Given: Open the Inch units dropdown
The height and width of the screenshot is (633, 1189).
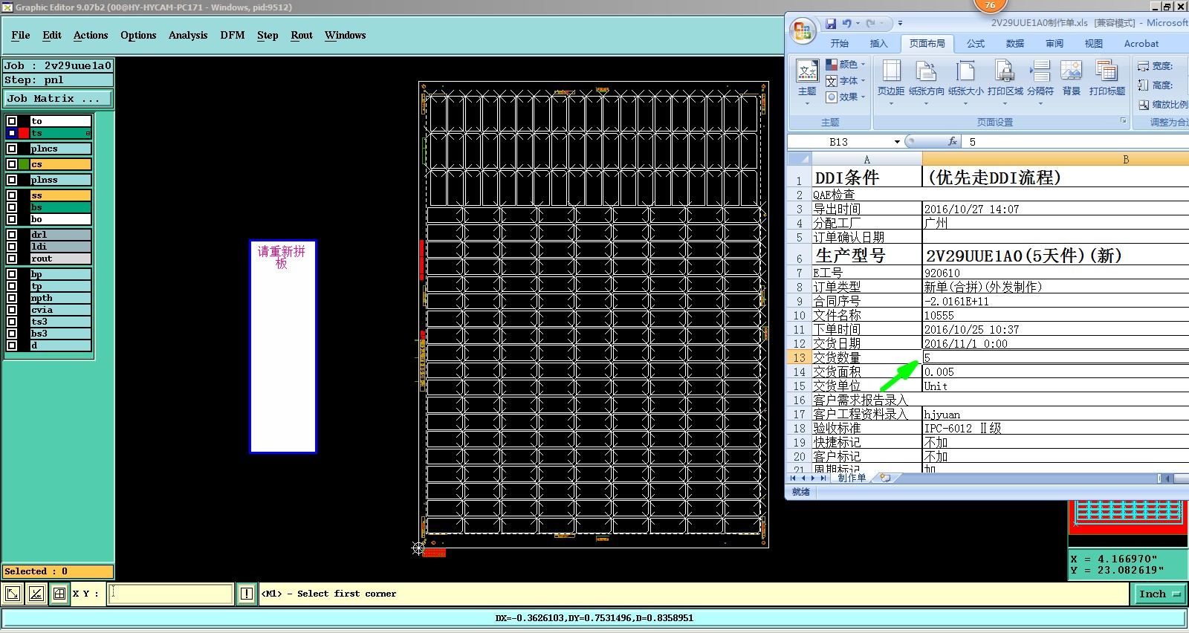Looking at the screenshot, I should (1159, 594).
